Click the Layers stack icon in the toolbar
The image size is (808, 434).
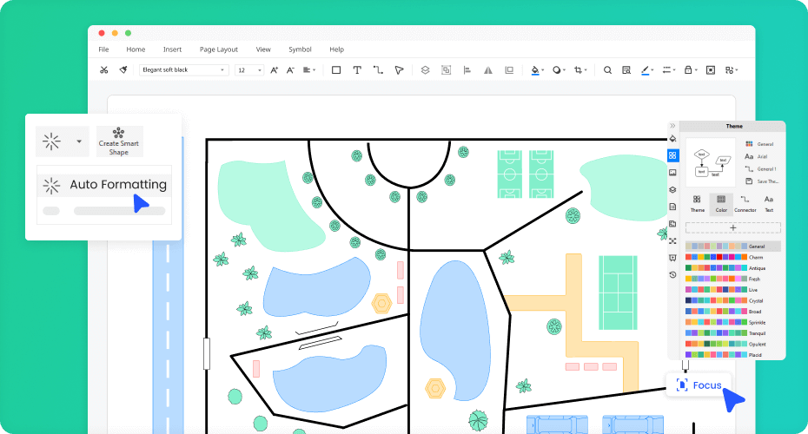[x=425, y=70]
